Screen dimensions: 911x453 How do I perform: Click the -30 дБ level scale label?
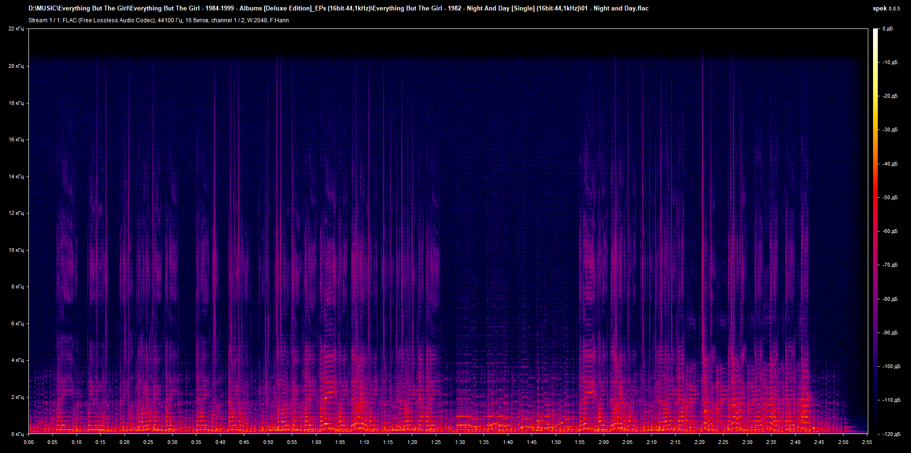[x=890, y=130]
